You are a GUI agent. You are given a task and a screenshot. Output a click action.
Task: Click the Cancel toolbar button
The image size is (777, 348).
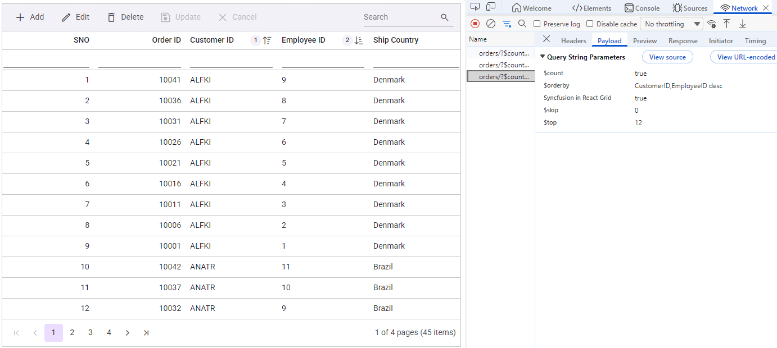pyautogui.click(x=237, y=17)
